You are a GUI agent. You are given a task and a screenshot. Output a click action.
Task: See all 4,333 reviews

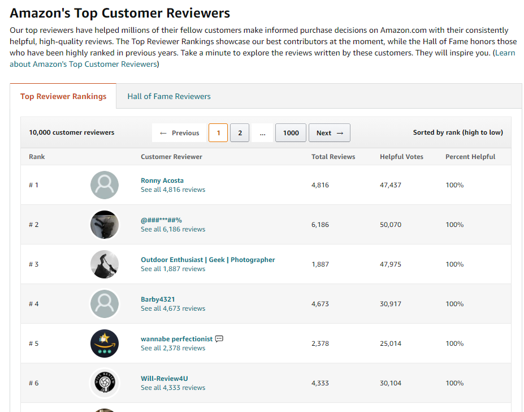tap(173, 388)
